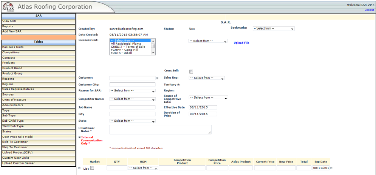Click the QTY field in List row
This screenshot has height=175, width=376.
pos(117,168)
